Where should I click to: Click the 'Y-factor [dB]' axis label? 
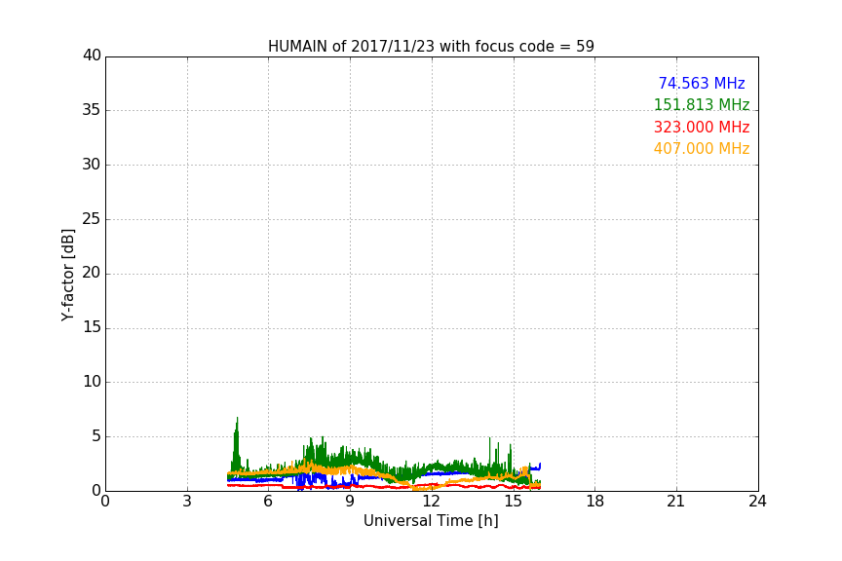tap(67, 275)
